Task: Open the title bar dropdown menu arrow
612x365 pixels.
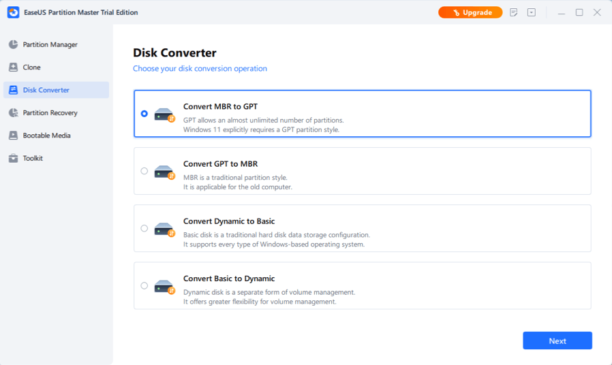Action: coord(532,12)
